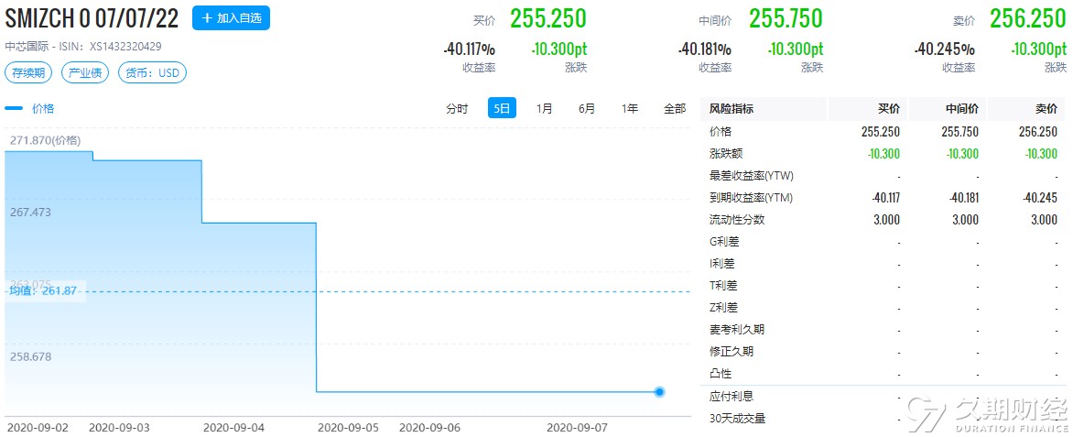Click the Z利差 row label
The height and width of the screenshot is (437, 1073).
coord(724,308)
